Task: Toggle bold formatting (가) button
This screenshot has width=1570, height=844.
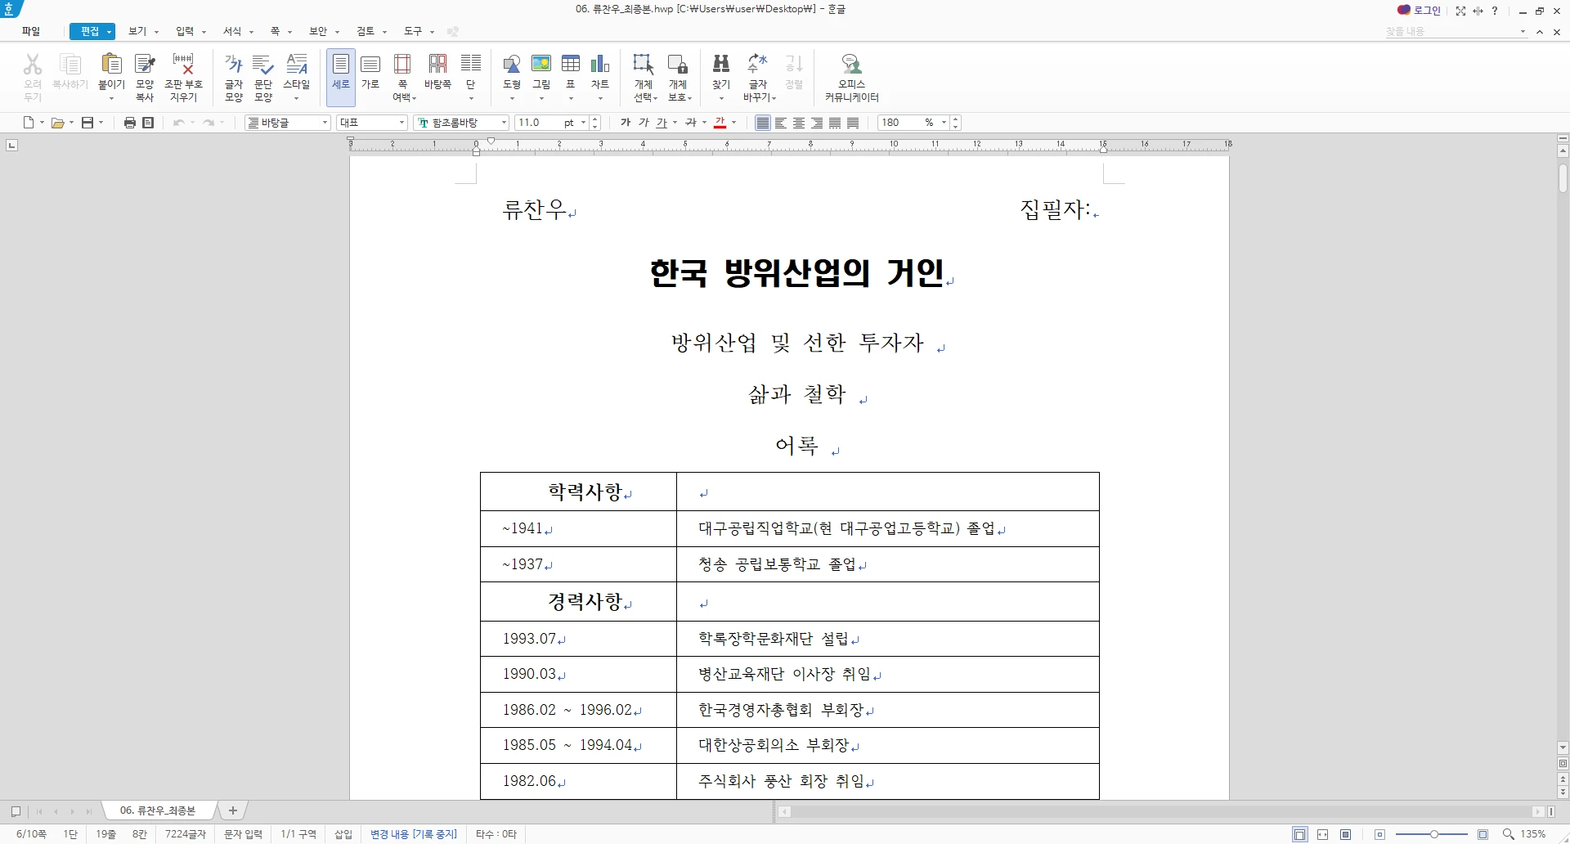Action: point(626,123)
